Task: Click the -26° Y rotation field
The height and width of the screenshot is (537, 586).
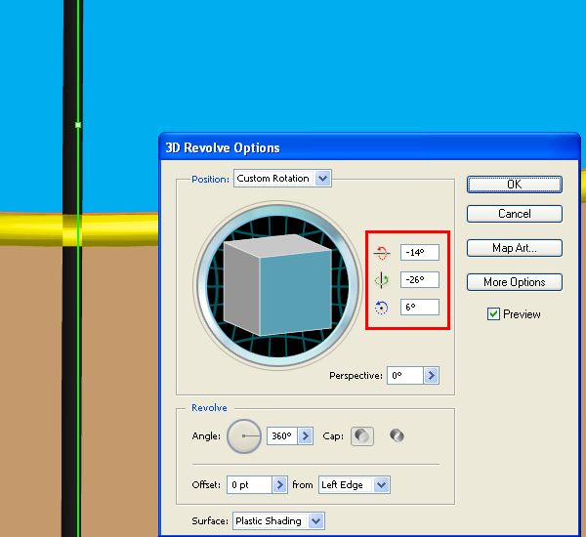Action: (x=420, y=279)
